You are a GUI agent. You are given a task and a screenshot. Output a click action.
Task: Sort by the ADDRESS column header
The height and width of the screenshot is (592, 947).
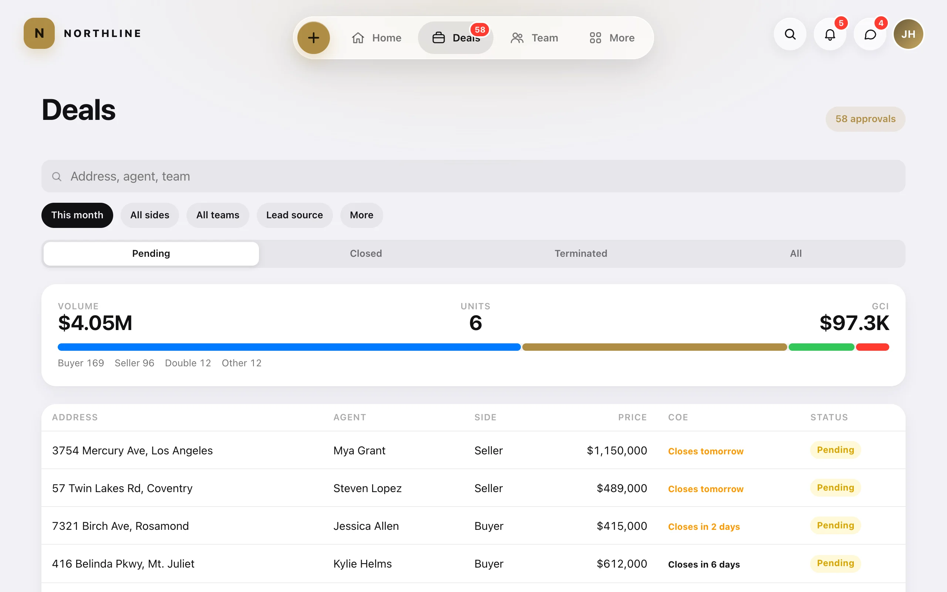(x=75, y=417)
